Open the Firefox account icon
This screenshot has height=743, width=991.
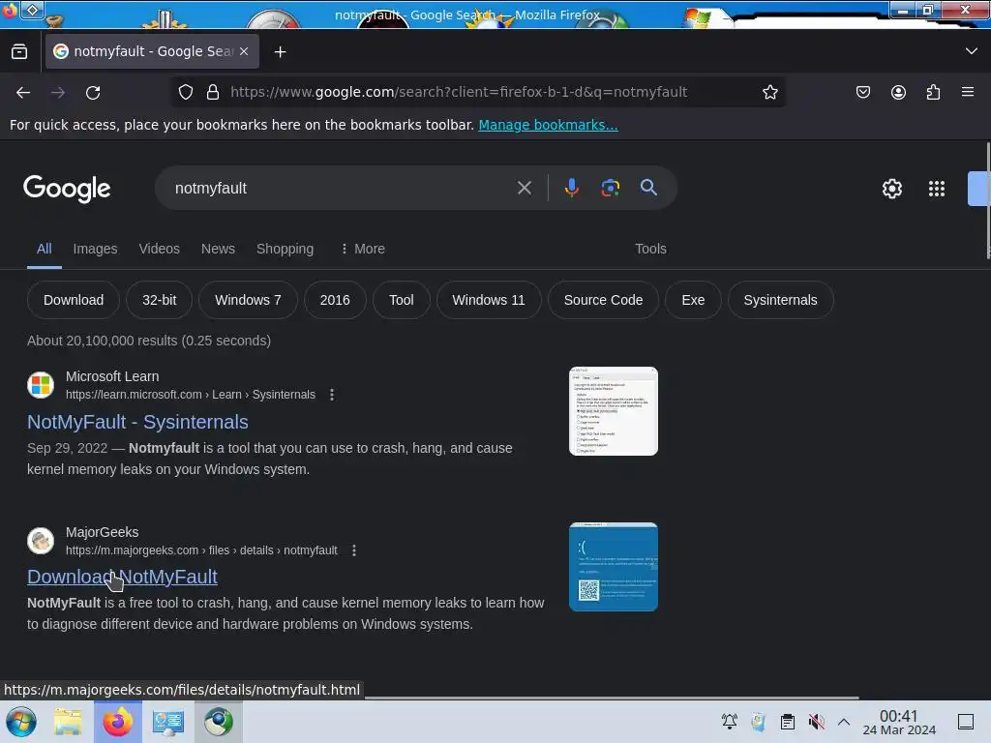[x=898, y=92]
